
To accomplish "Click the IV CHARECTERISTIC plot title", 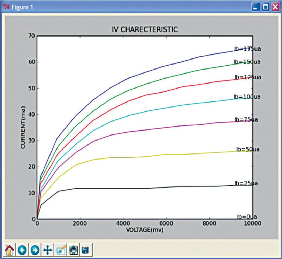I will (x=145, y=30).
